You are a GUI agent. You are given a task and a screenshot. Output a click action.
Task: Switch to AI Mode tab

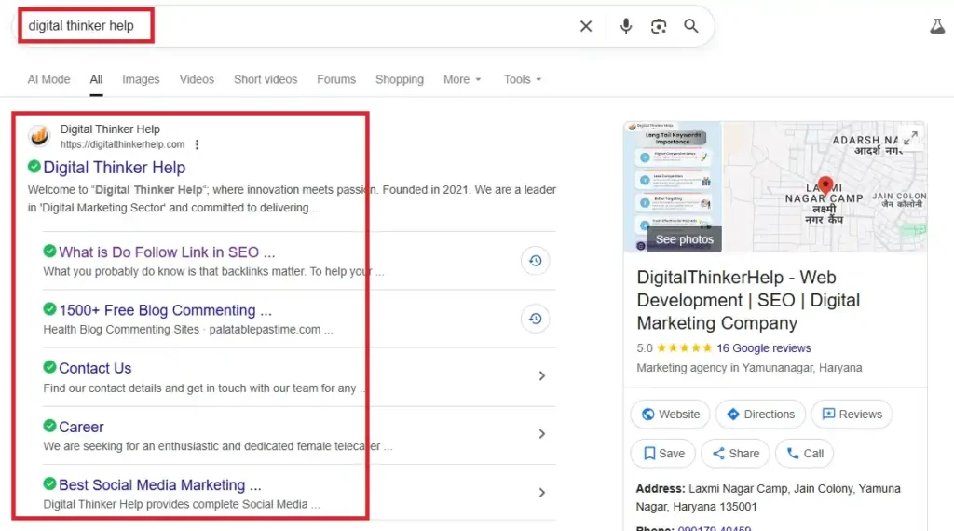coord(48,80)
